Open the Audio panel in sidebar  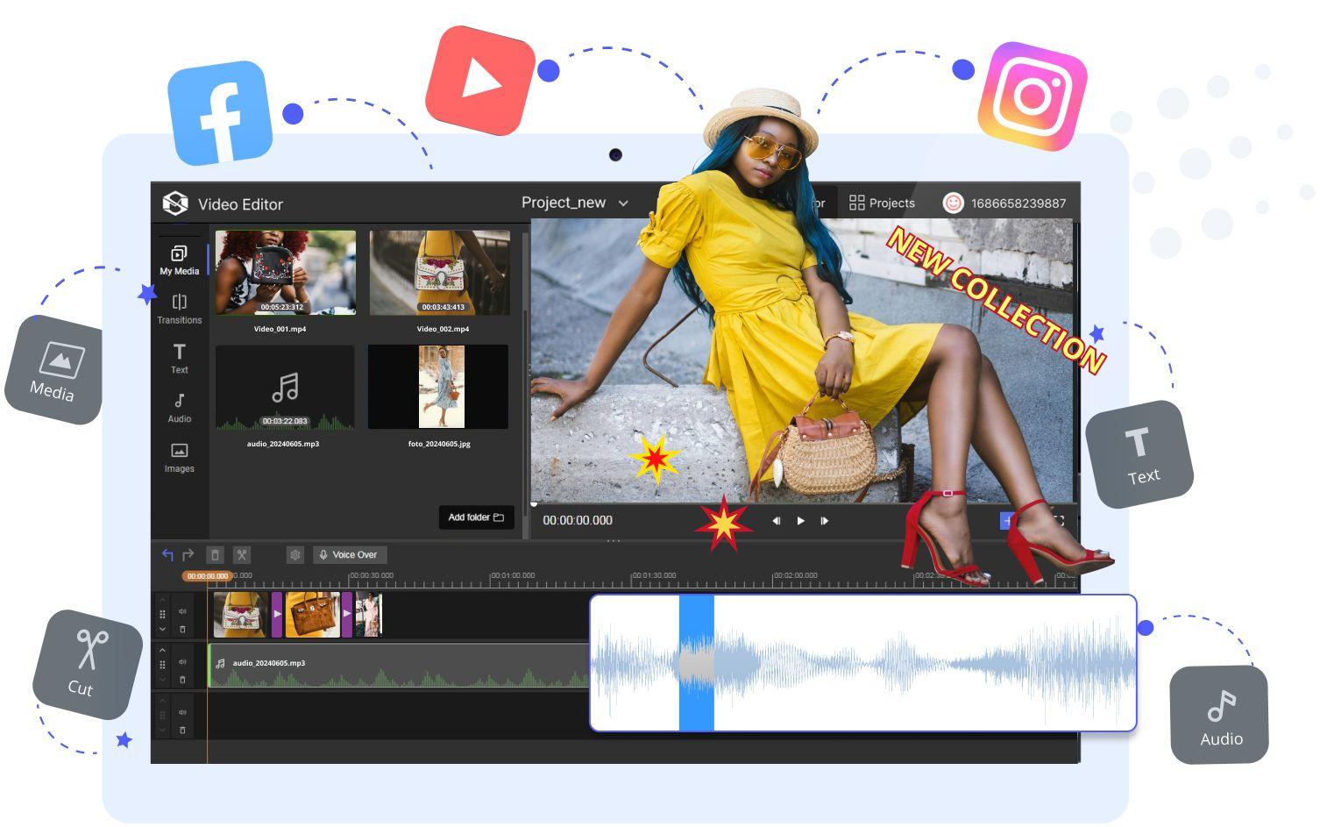pyautogui.click(x=179, y=408)
